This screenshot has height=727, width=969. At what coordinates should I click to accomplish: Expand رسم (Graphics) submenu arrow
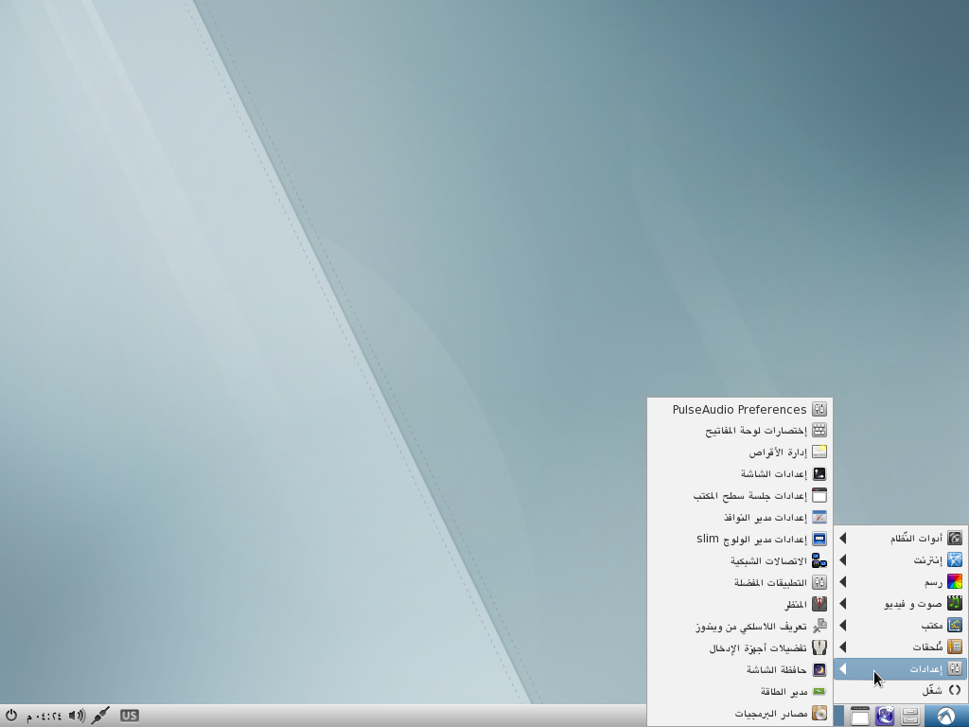[842, 582]
